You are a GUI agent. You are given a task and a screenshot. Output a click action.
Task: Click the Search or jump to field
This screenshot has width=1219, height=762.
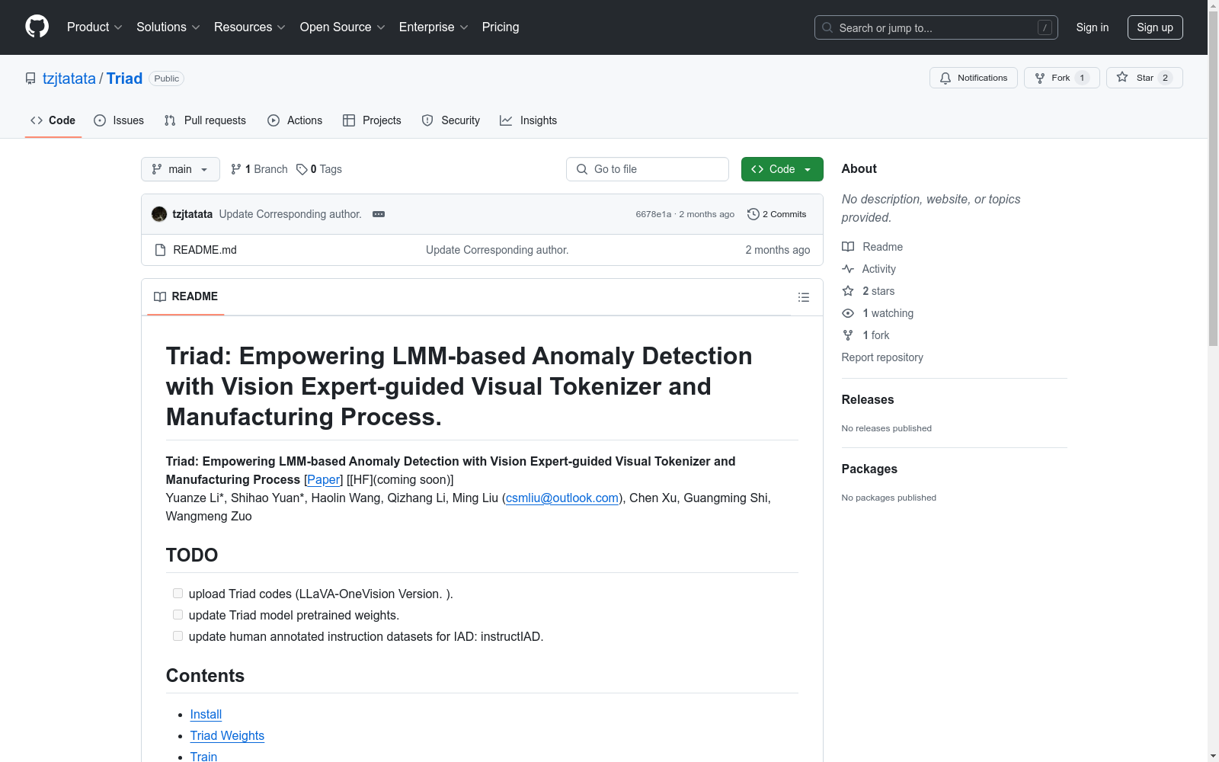[x=936, y=27]
